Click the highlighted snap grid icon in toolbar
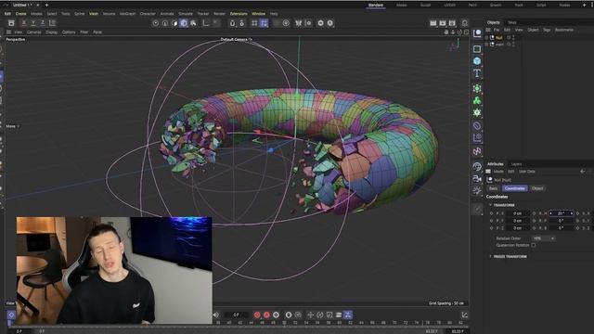 point(264,23)
